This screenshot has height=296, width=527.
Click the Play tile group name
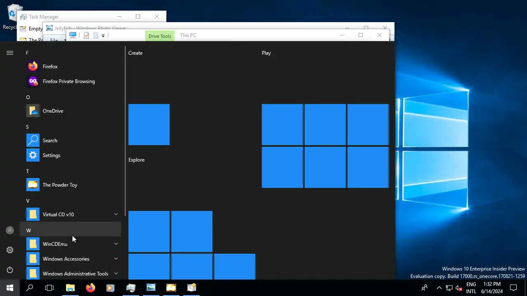tap(266, 53)
